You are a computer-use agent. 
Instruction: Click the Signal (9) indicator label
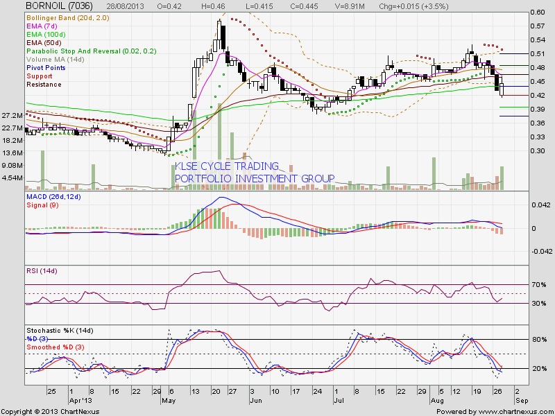42,205
